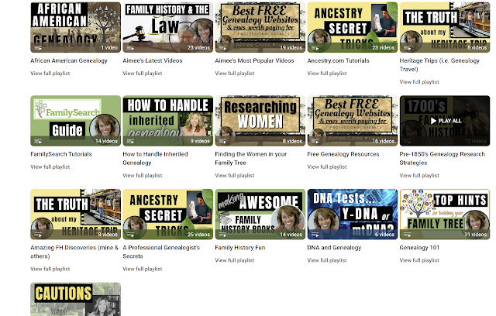This screenshot has height=316, width=496.
Task: Open the African American Genealogy playlist thumbnail
Action: pyautogui.click(x=76, y=27)
